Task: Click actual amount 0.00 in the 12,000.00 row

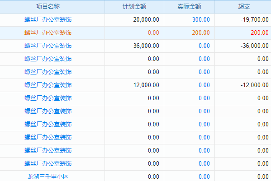Action: [204, 85]
